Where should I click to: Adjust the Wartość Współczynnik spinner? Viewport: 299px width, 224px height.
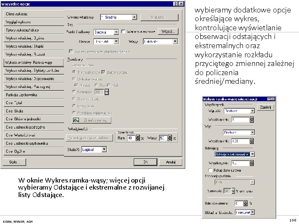coord(252,119)
